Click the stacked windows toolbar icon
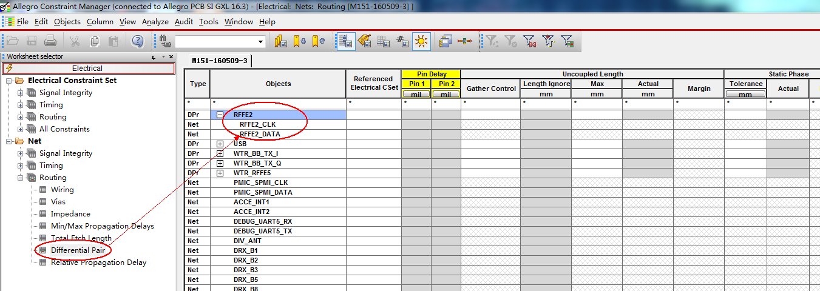This screenshot has height=291, width=820. [446, 41]
